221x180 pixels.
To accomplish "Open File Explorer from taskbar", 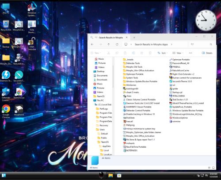I will [110, 176].
